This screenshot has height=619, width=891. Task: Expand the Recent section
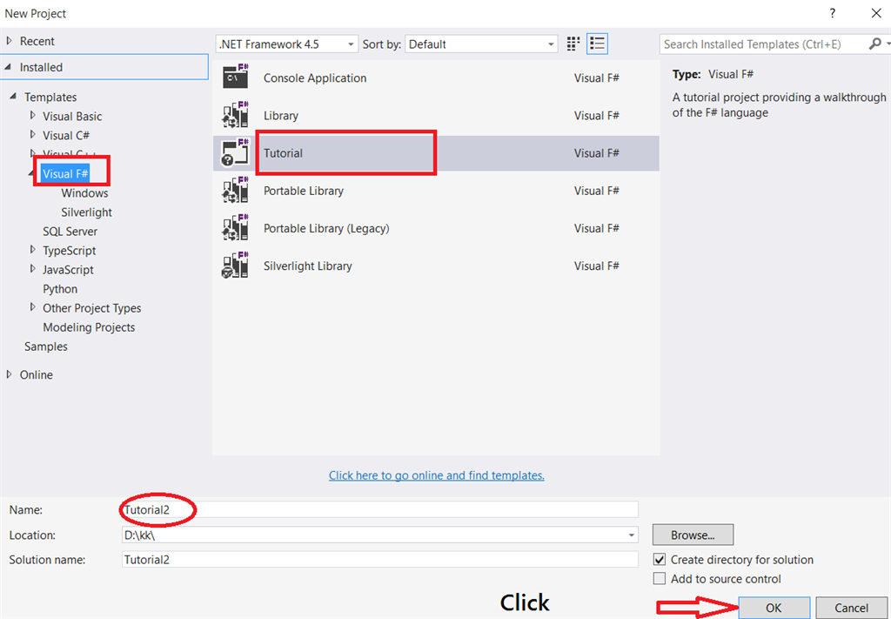click(x=9, y=41)
